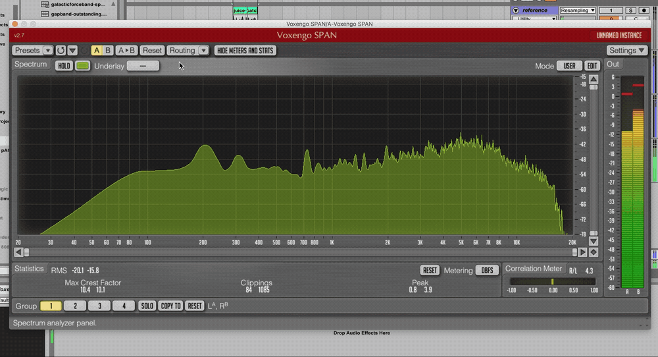
Task: Select state A
Action: pos(97,51)
